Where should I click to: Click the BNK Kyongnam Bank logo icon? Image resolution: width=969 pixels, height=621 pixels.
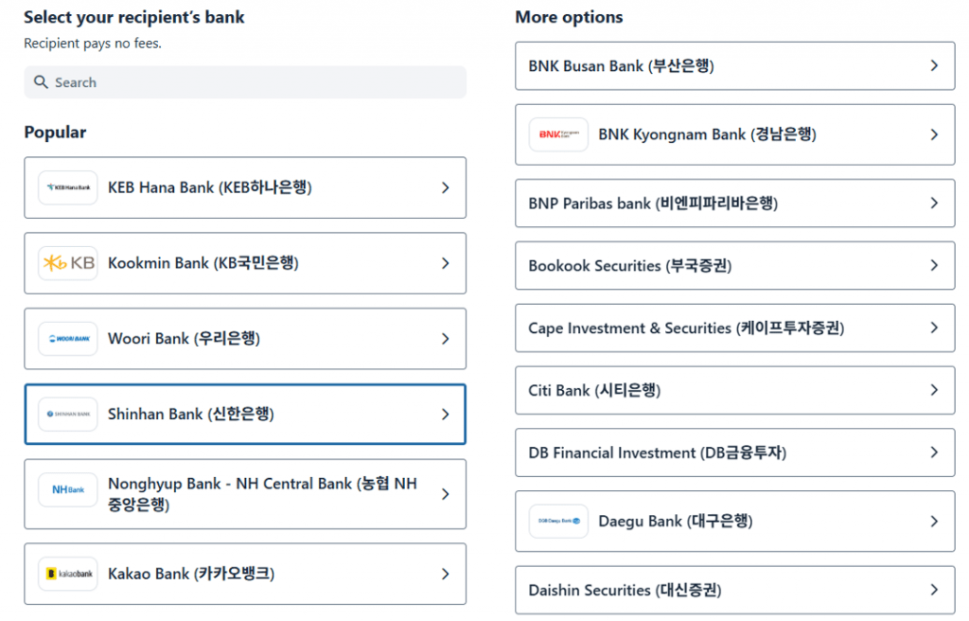click(x=558, y=134)
